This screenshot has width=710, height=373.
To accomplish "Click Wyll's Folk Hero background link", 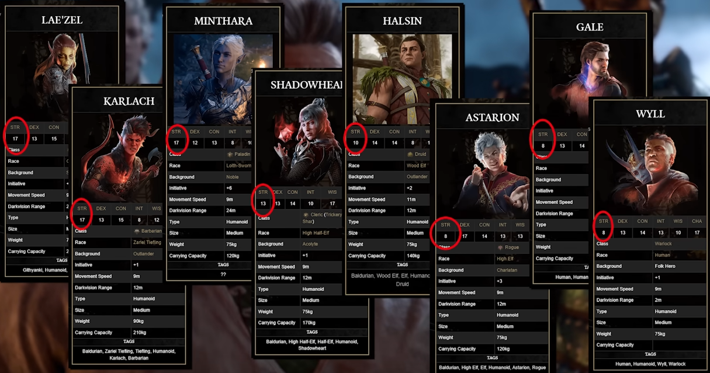I will pyautogui.click(x=667, y=266).
